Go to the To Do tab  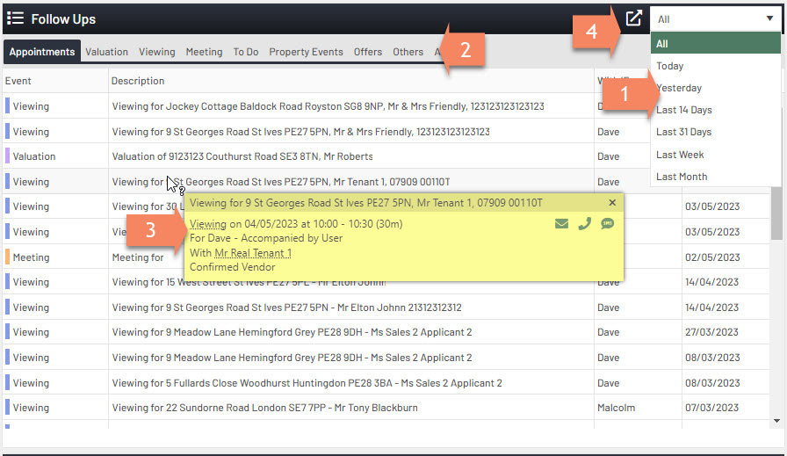coord(245,52)
